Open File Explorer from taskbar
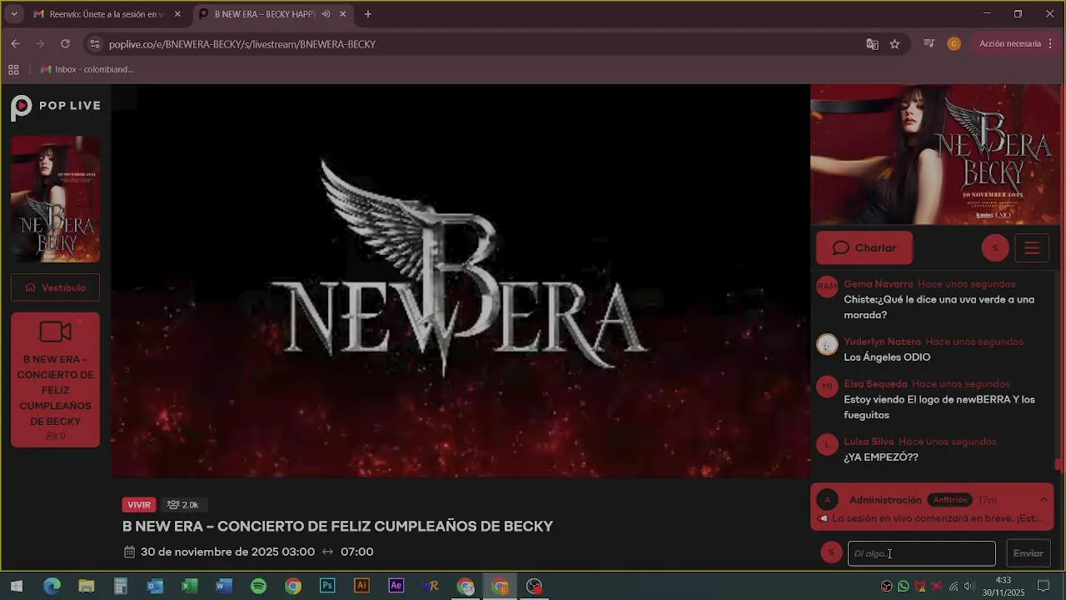The image size is (1066, 600). [x=86, y=587]
